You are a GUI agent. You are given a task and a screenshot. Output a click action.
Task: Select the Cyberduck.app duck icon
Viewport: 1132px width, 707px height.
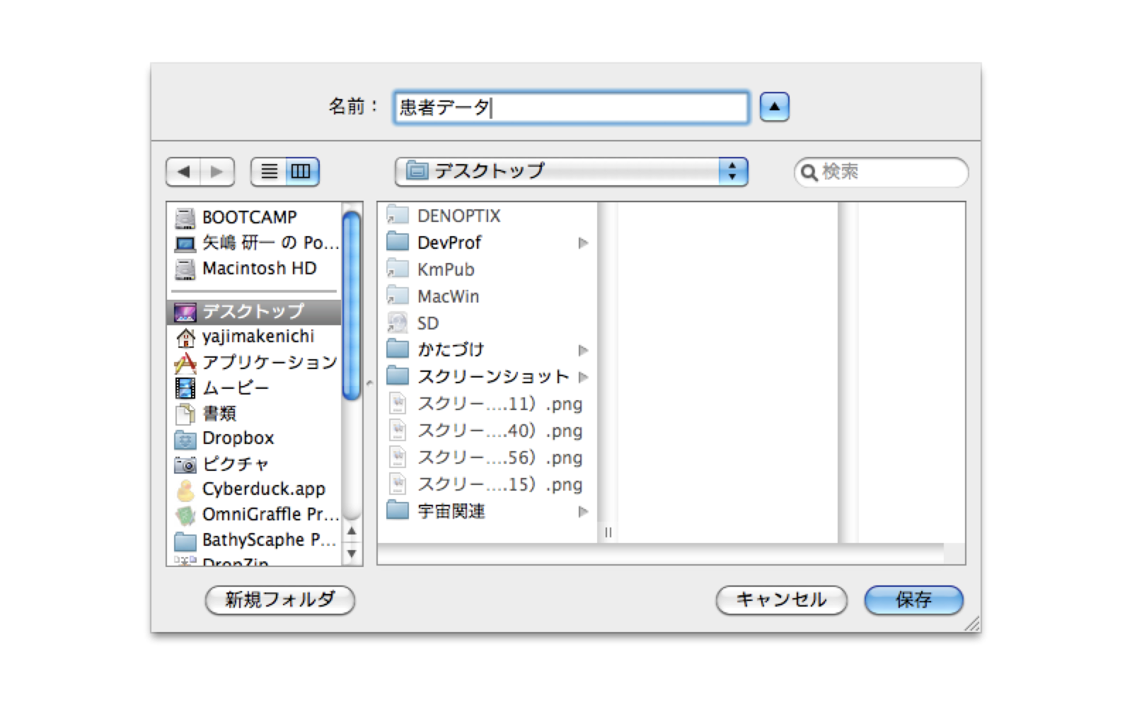point(185,490)
